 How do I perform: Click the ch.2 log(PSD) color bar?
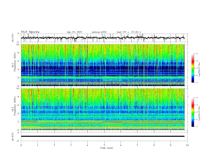[x=193, y=112]
